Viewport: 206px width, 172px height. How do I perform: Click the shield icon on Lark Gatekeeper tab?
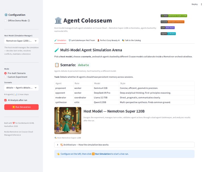70,40
